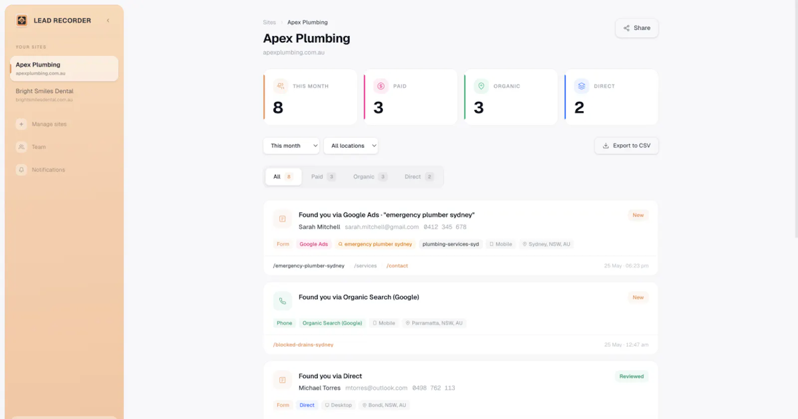Select Bright Smiles Dental site
The width and height of the screenshot is (798, 419).
coord(64,95)
